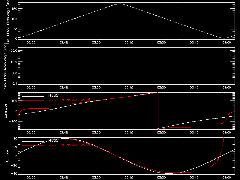This screenshot has width=240, height=180.
Task: Click the white vertical longitude wrap line
Action: pyautogui.click(x=154, y=111)
